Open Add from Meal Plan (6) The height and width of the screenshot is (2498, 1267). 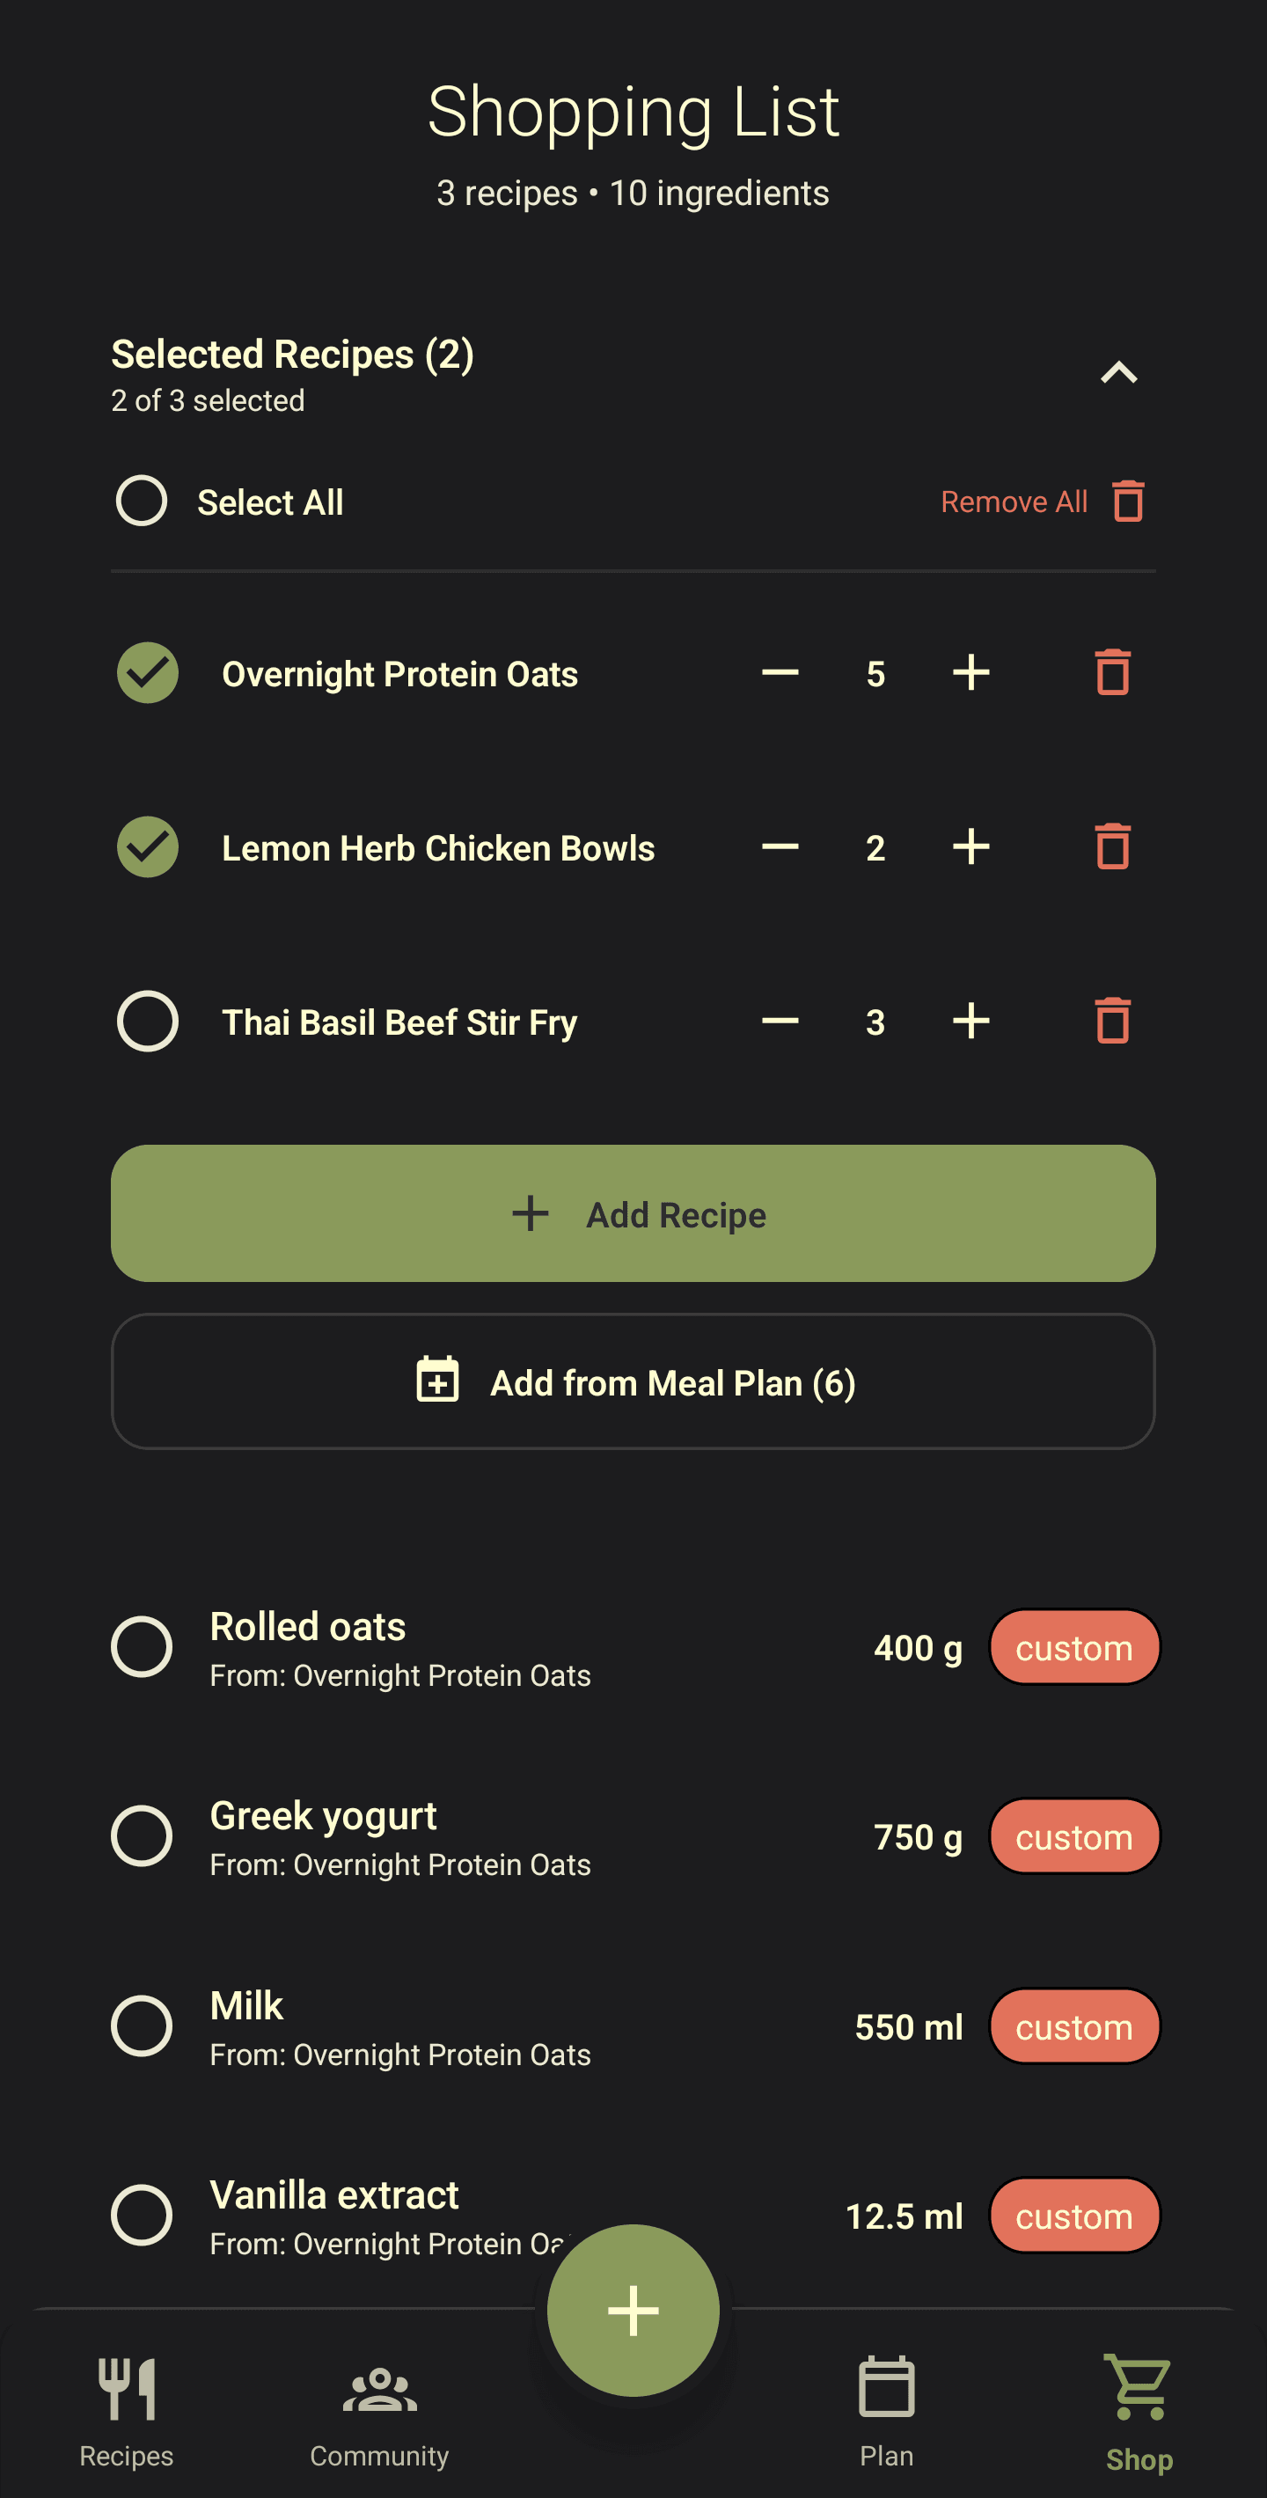[633, 1381]
